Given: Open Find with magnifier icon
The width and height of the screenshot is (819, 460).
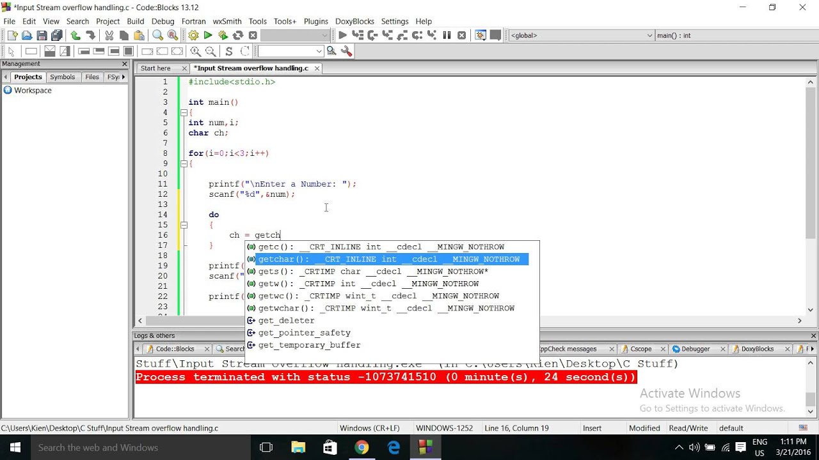Looking at the screenshot, I should (157, 36).
